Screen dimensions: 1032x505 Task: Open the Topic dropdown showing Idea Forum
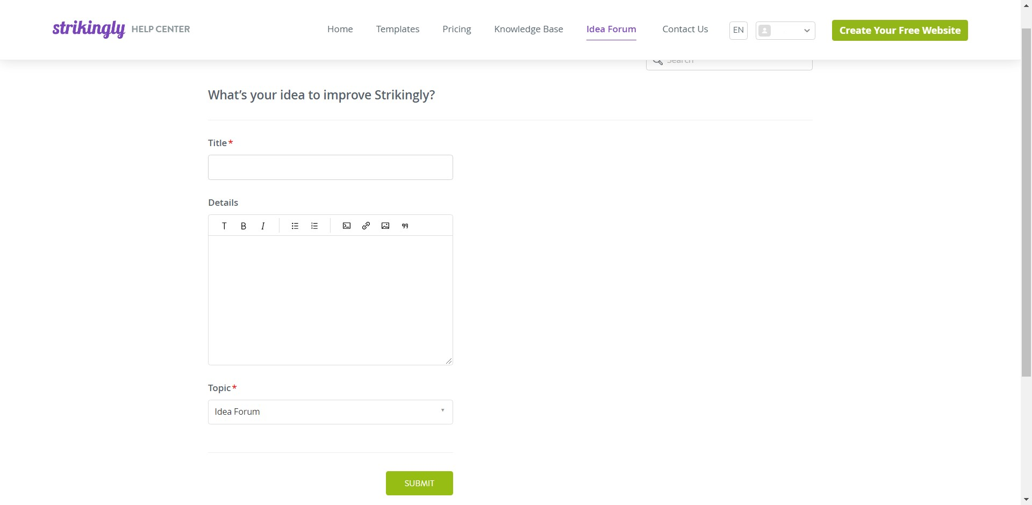[x=330, y=412]
